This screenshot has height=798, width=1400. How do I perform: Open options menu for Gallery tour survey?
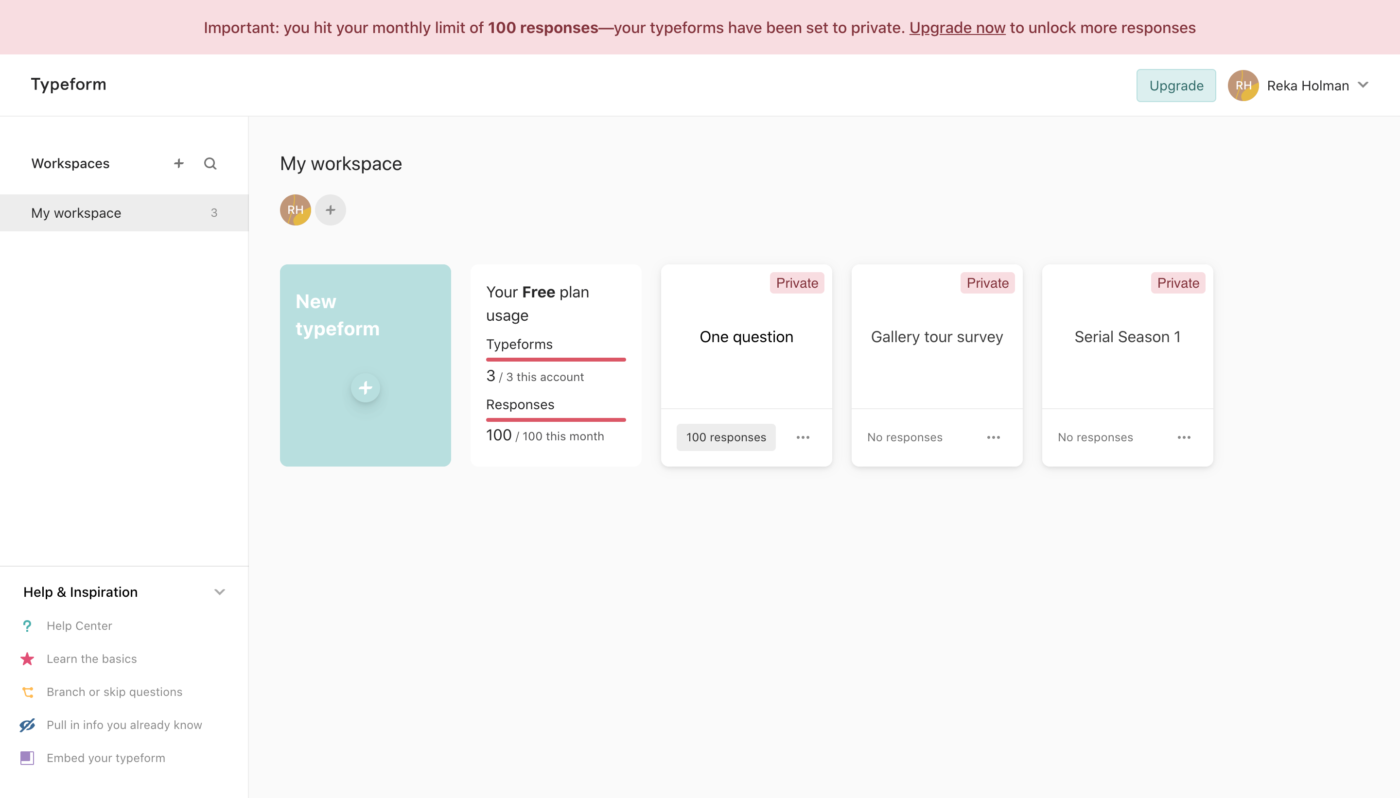pos(993,437)
